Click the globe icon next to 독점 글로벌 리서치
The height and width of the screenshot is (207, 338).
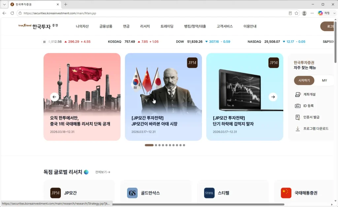tap(86, 172)
